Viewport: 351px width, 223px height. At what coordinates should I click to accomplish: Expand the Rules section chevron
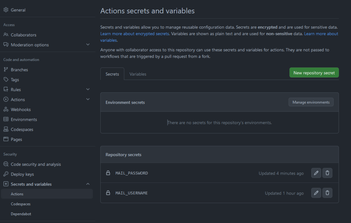pos(88,90)
